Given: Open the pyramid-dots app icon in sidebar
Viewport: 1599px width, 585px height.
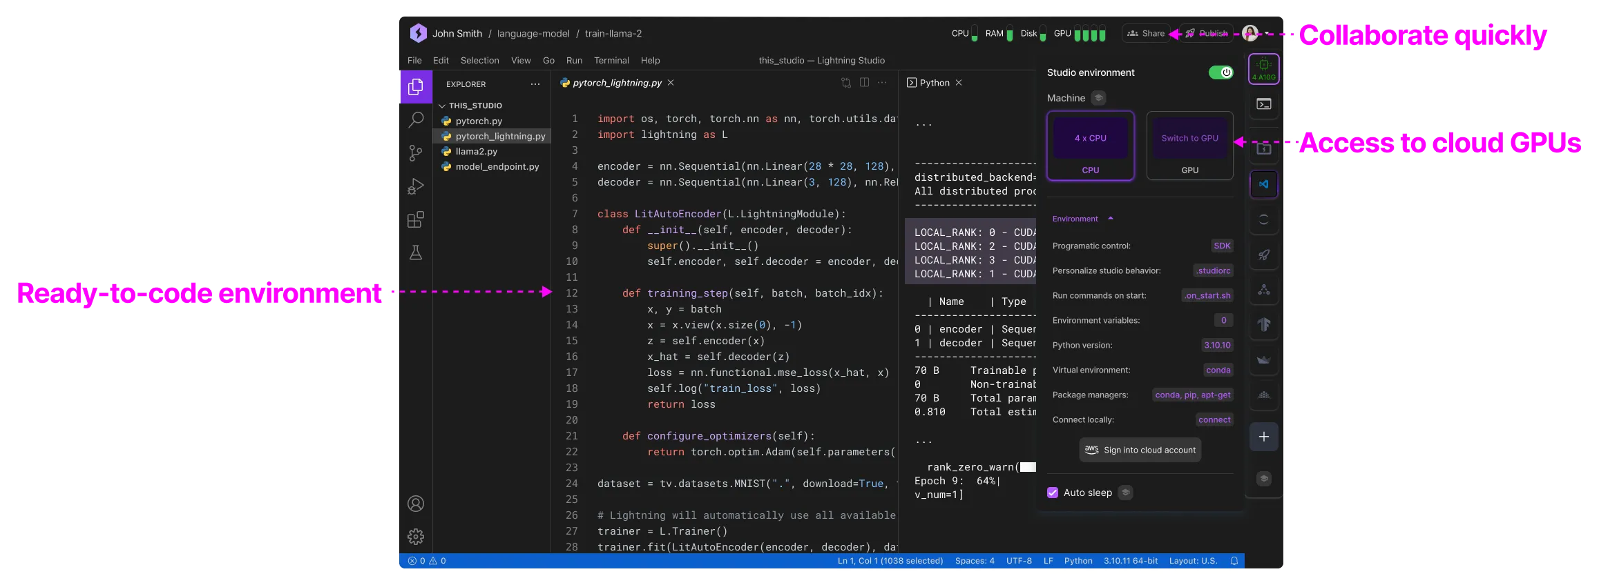Looking at the screenshot, I should click(x=1264, y=395).
